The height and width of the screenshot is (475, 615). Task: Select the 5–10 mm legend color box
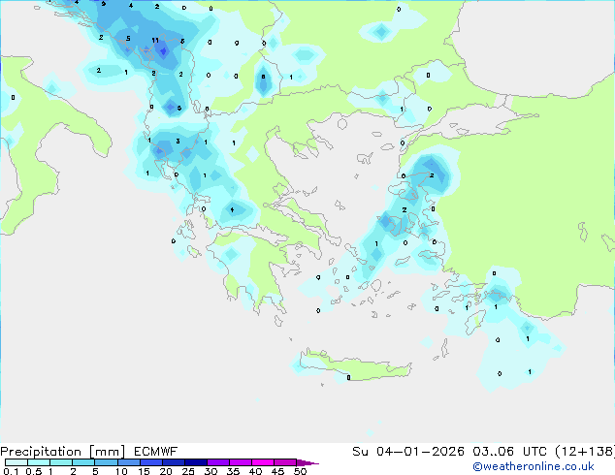coord(106,462)
